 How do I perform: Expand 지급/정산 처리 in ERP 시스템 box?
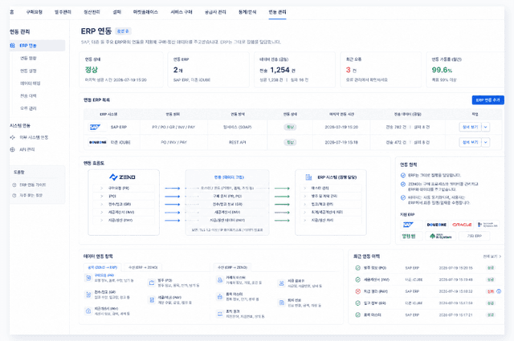305,221
